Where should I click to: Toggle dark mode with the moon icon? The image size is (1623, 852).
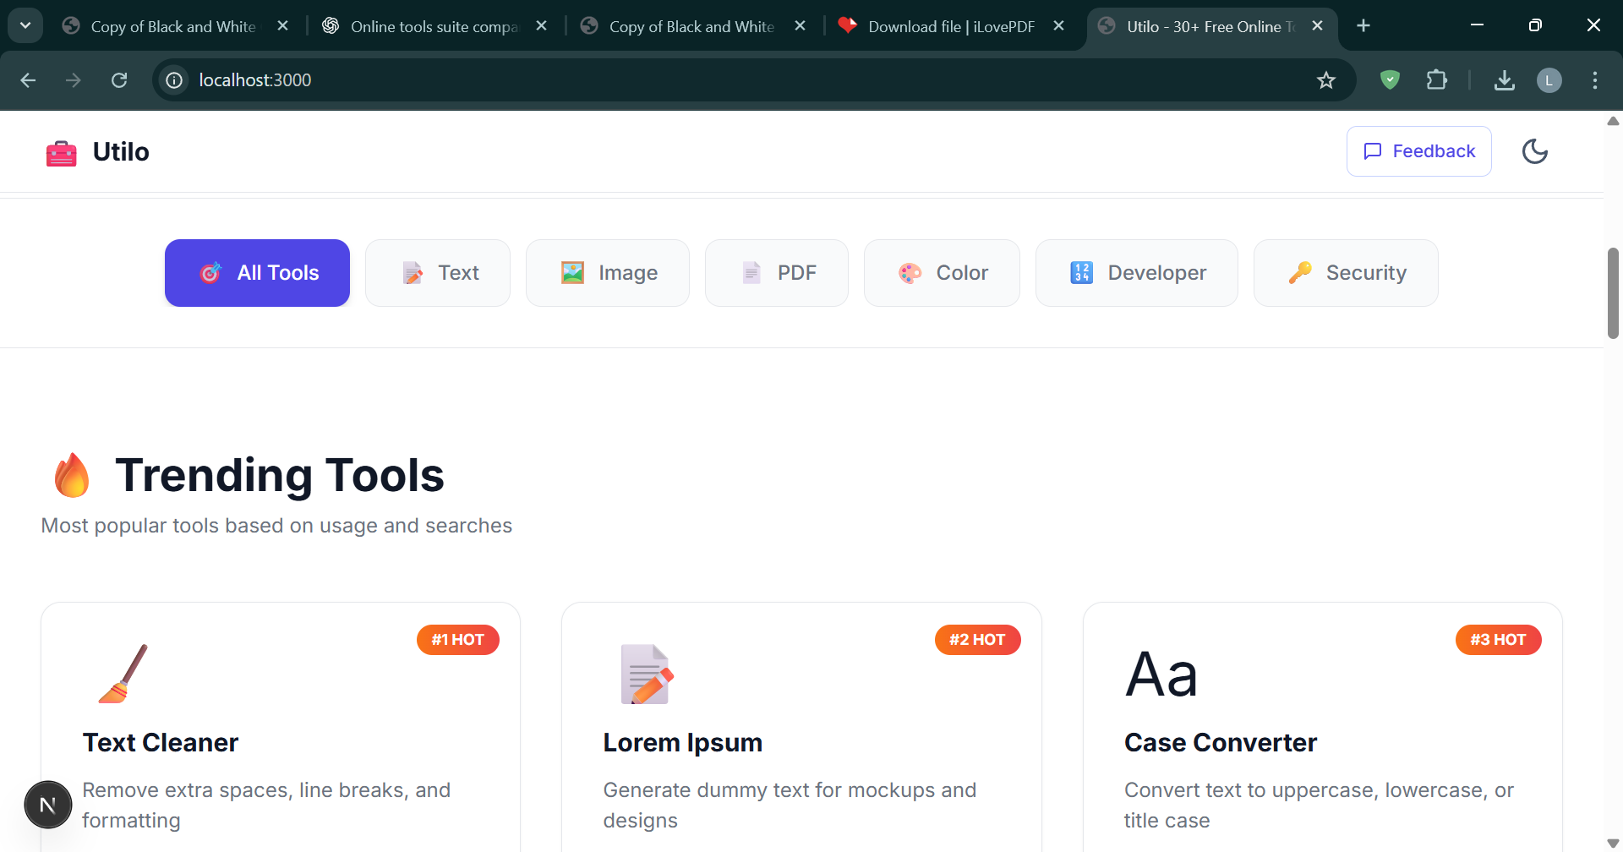tap(1536, 151)
